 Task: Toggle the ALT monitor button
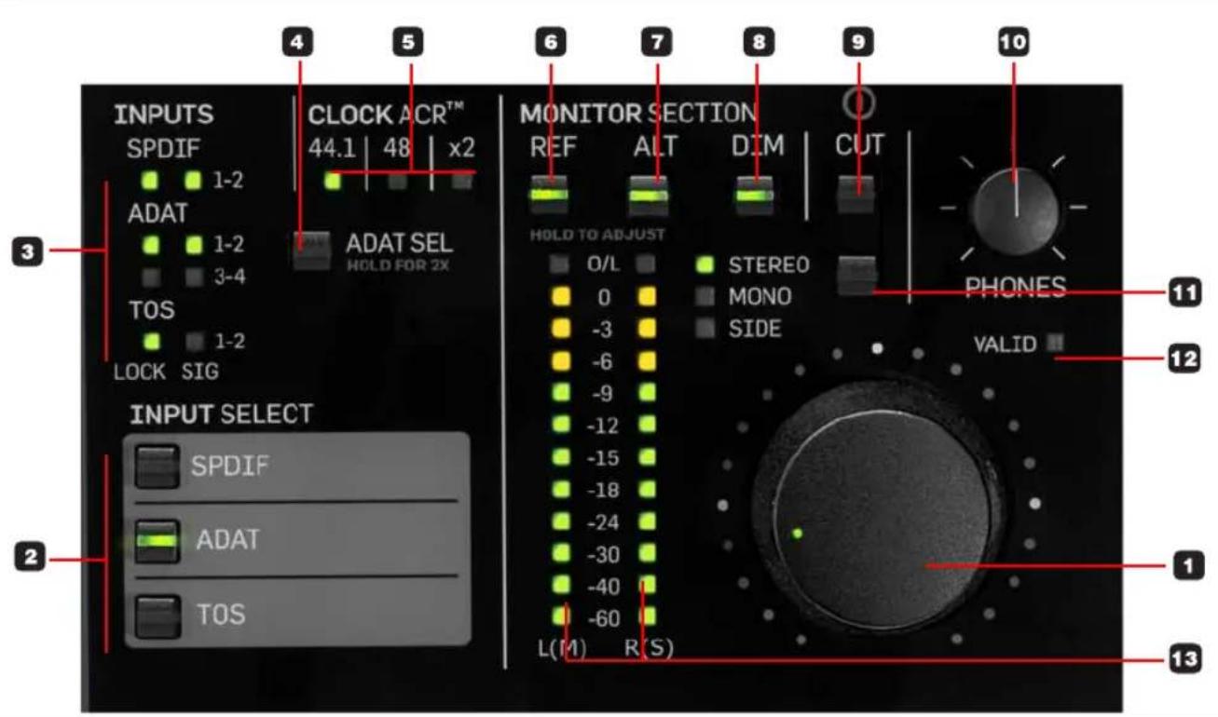click(x=649, y=194)
